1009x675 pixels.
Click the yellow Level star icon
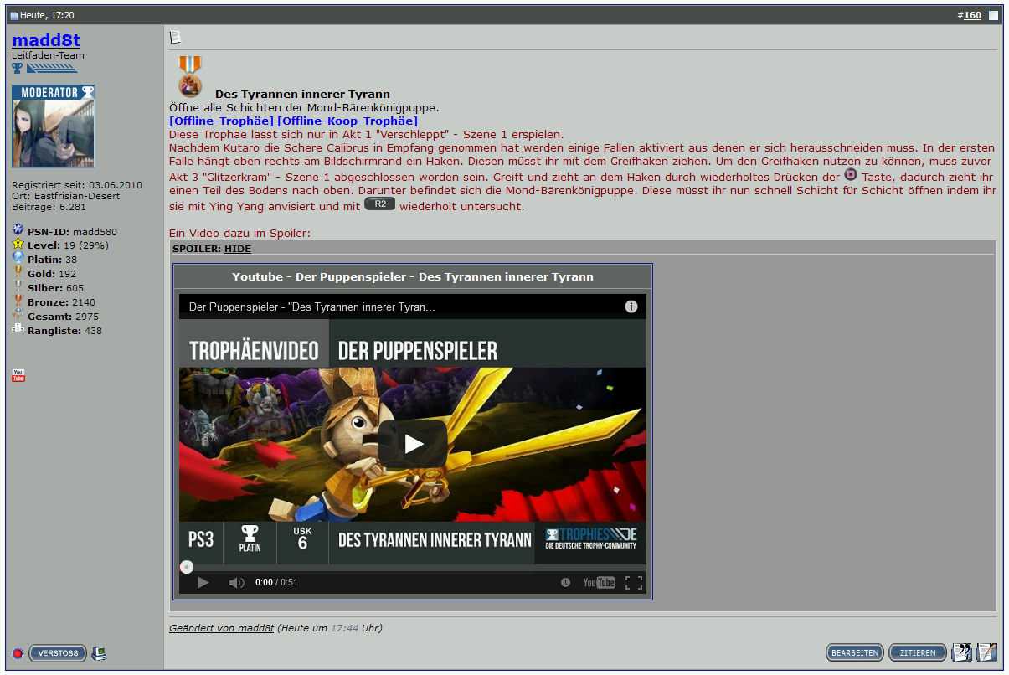pos(17,245)
